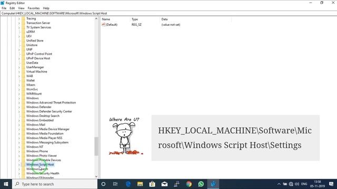Open File Explorer from the taskbar
Viewport: 337px width, 189px height.
point(140,184)
